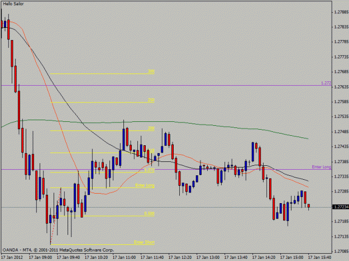
Task: Click the "17 Jan 09:40" time label
Action: 68,258
